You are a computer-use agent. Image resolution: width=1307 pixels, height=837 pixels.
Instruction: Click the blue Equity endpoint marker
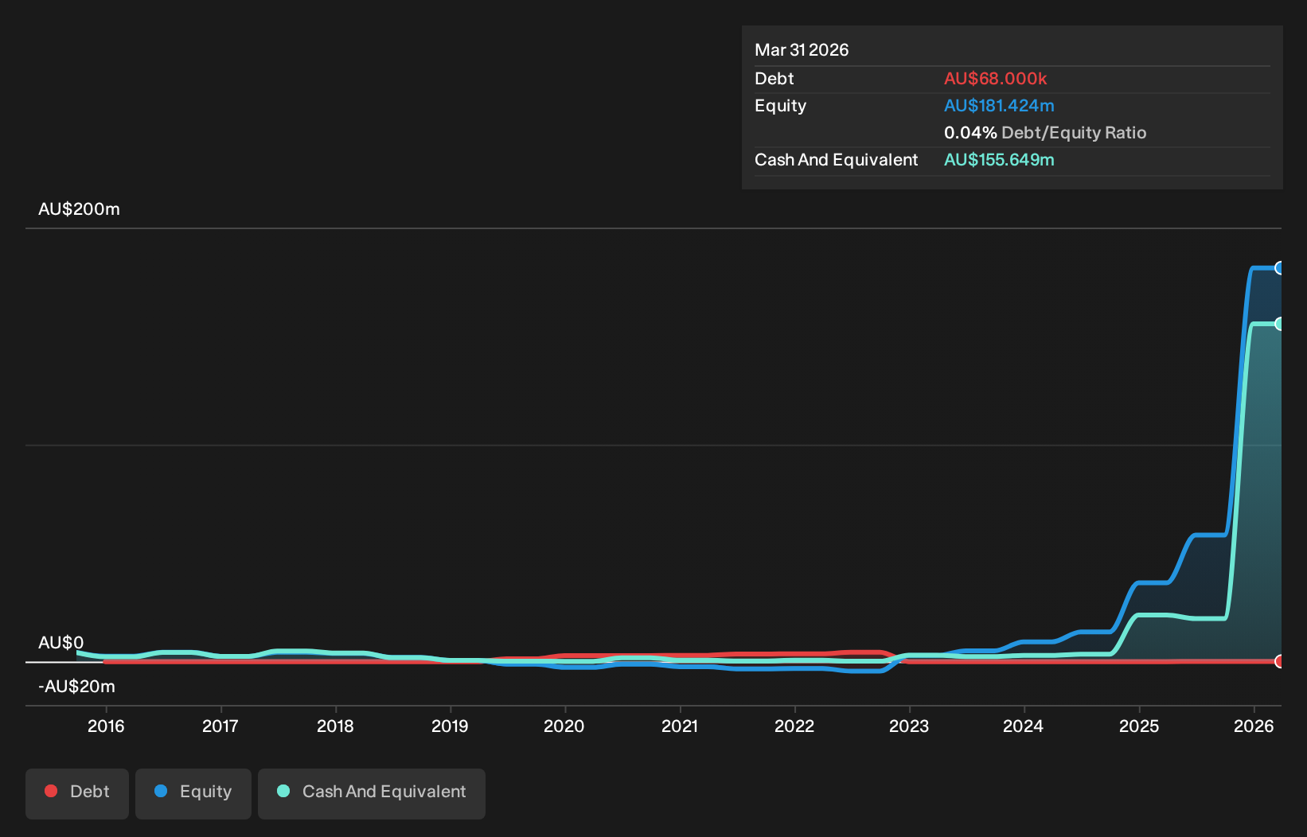click(1279, 268)
